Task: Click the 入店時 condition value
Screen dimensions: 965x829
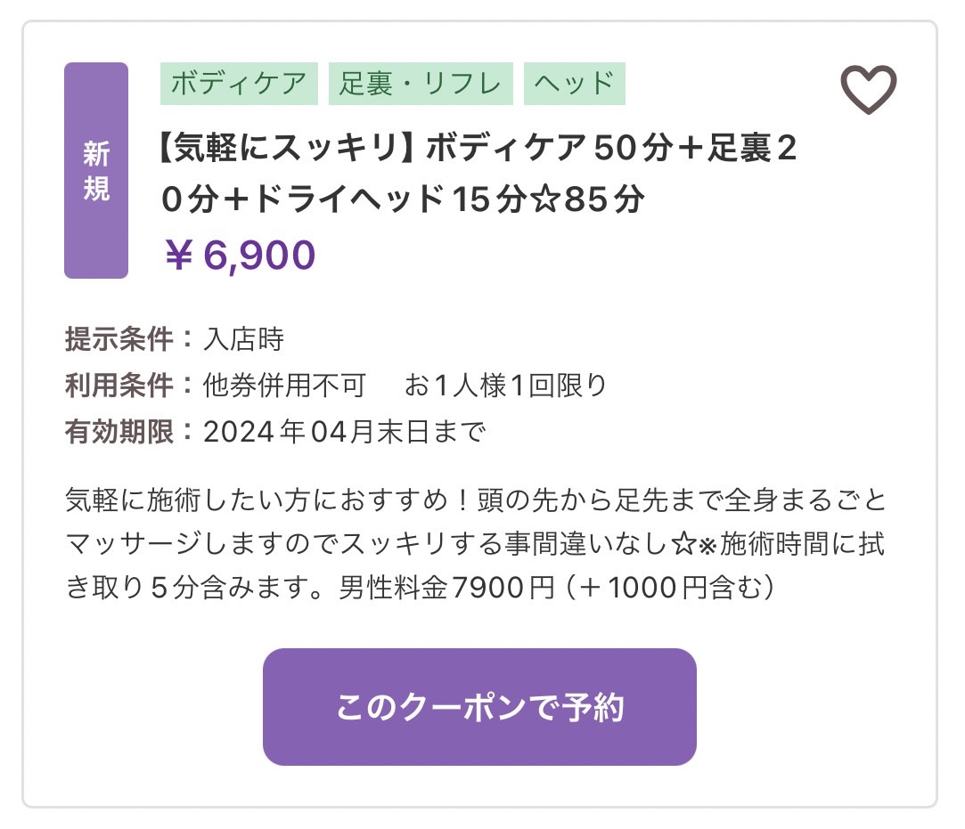Action: point(244,339)
